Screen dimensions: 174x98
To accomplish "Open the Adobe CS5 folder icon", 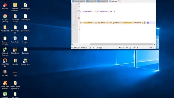I will [x=5, y=29].
